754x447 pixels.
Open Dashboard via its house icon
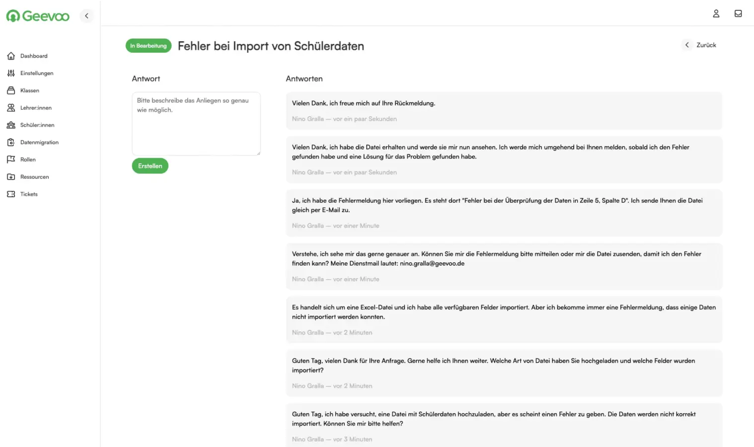point(11,56)
